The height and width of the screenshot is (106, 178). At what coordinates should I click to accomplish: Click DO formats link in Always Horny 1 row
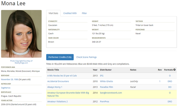click(170, 87)
